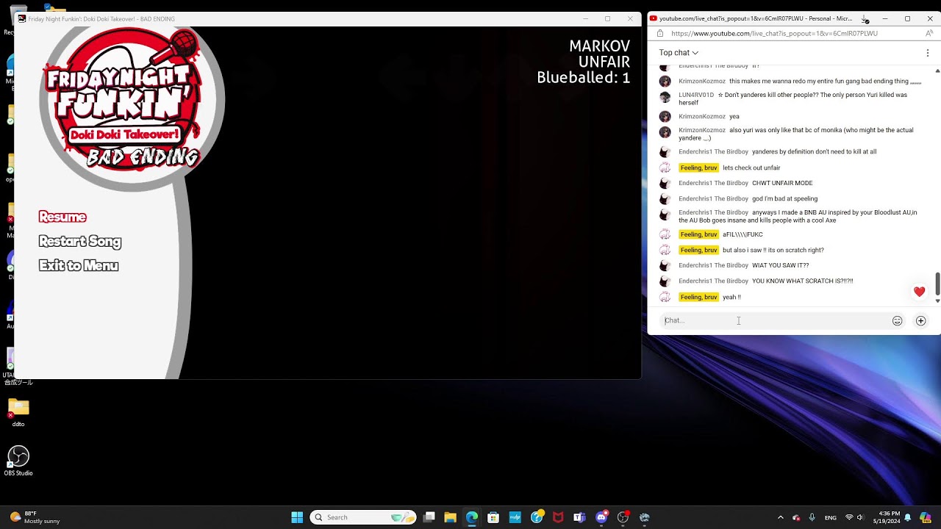The height and width of the screenshot is (529, 941).
Task: Click LUN4RV01D author name in chat
Action: point(696,95)
